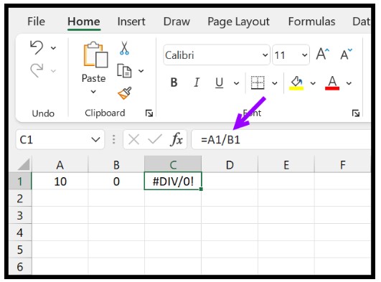Click the formula bar showing =A1/B1
This screenshot has height=282, width=381.
pyautogui.click(x=281, y=139)
